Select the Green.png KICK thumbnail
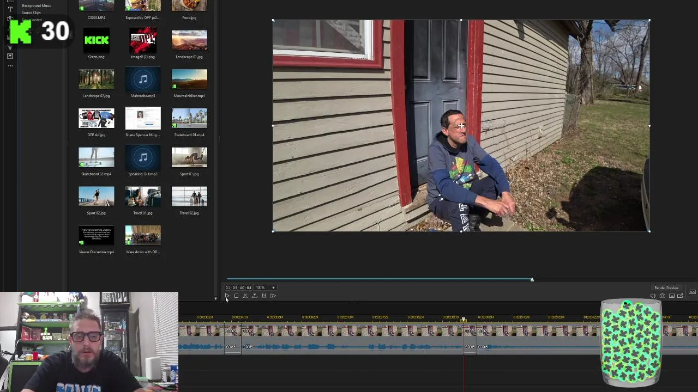The width and height of the screenshot is (698, 392). pos(97,40)
